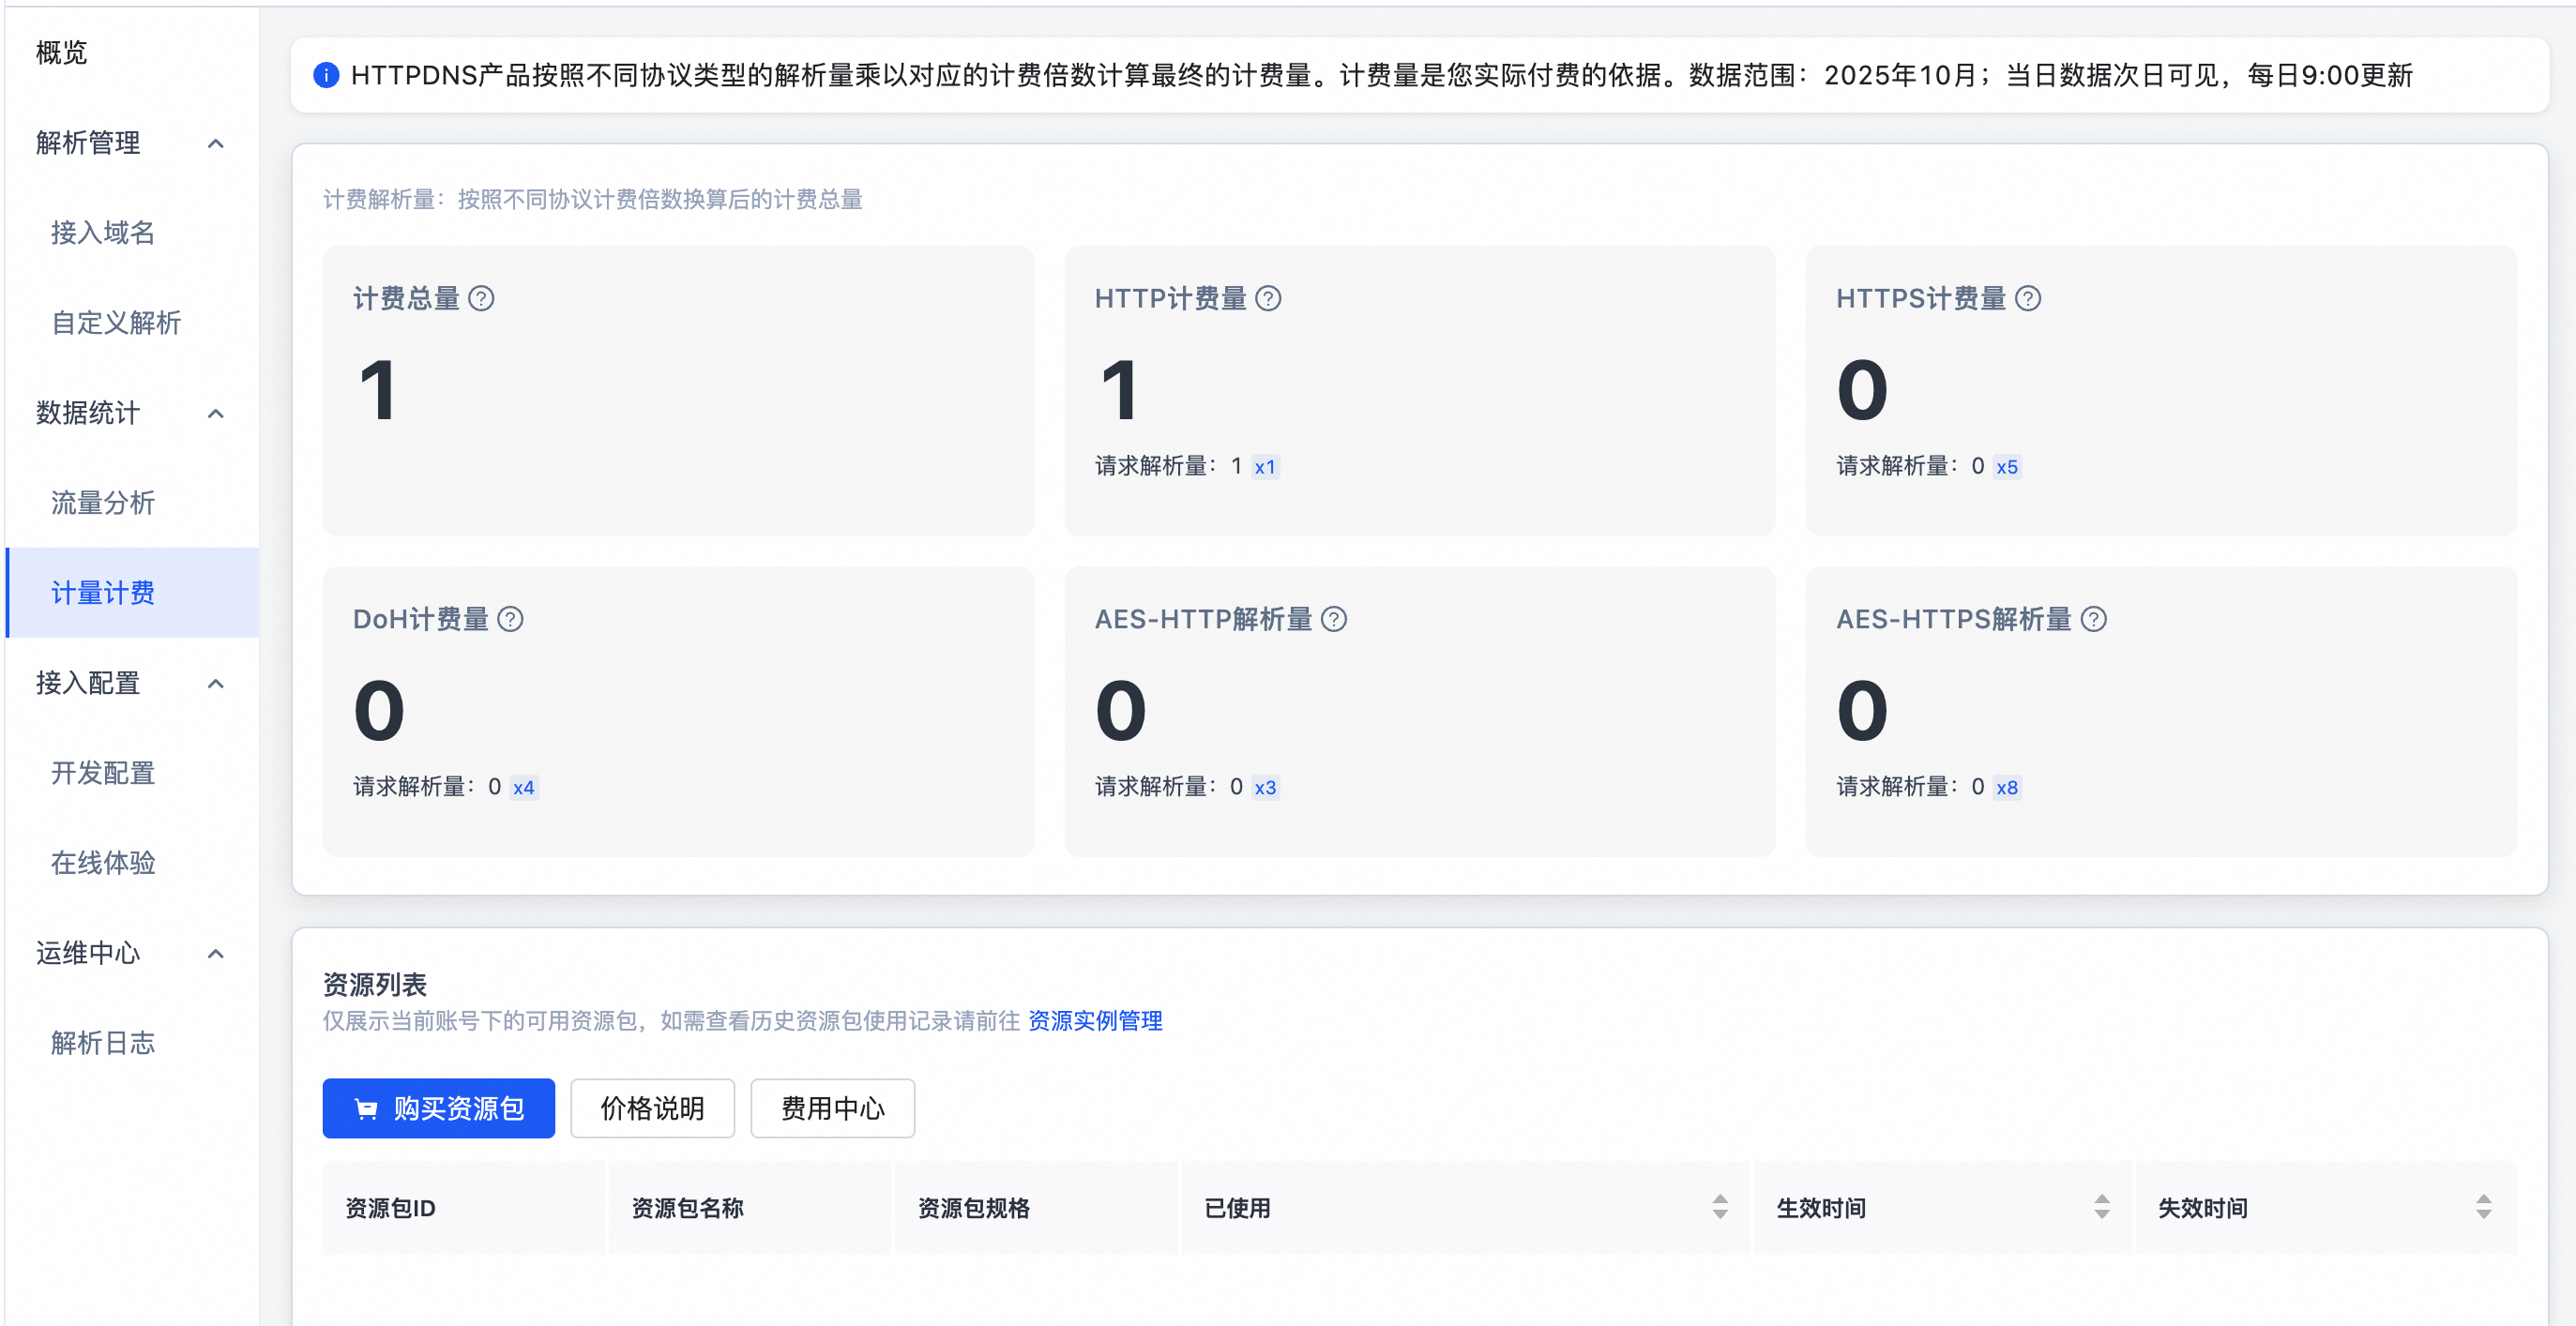The width and height of the screenshot is (2576, 1326).
Task: Click the 价格说明 button
Action: click(x=652, y=1109)
